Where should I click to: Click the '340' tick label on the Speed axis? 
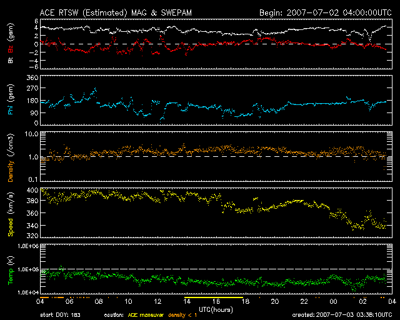pos(32,226)
